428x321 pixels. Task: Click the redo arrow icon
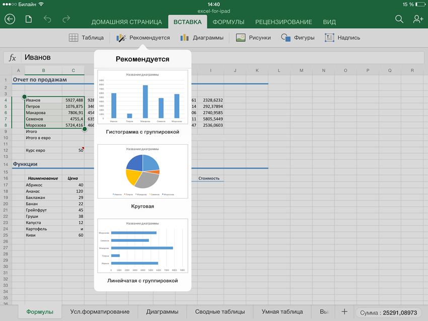pyautogui.click(x=66, y=19)
